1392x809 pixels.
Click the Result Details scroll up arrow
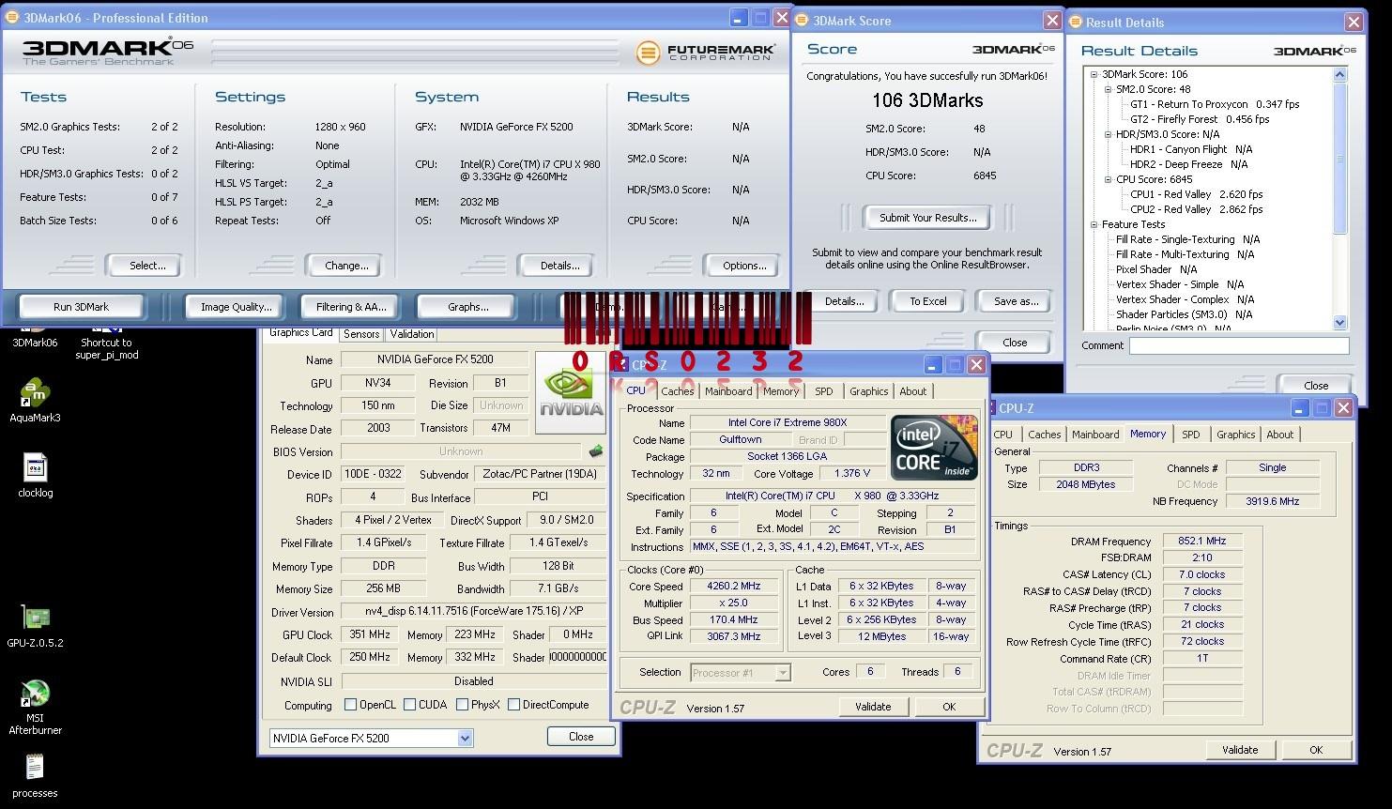point(1339,74)
